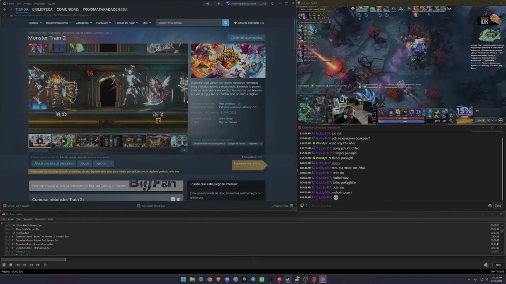Click the Ignorar button

(x=101, y=163)
